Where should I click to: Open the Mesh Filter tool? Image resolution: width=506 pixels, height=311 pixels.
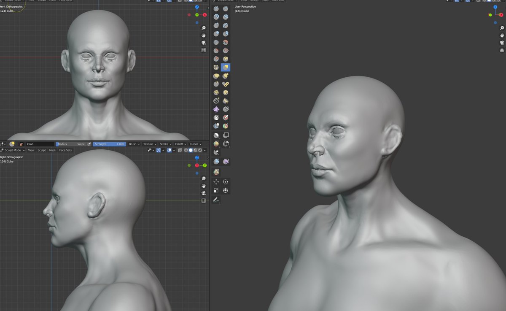216,162
